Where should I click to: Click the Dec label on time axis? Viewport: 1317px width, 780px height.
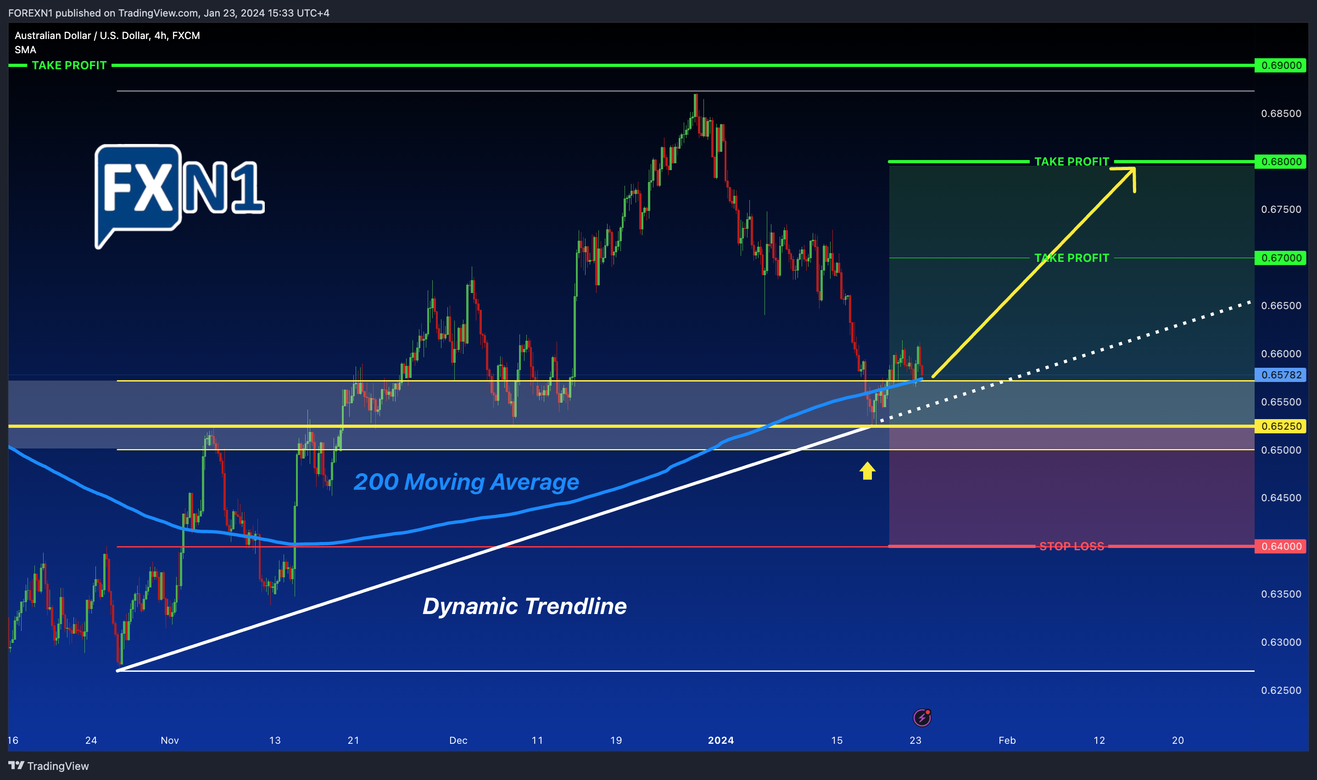(x=458, y=740)
